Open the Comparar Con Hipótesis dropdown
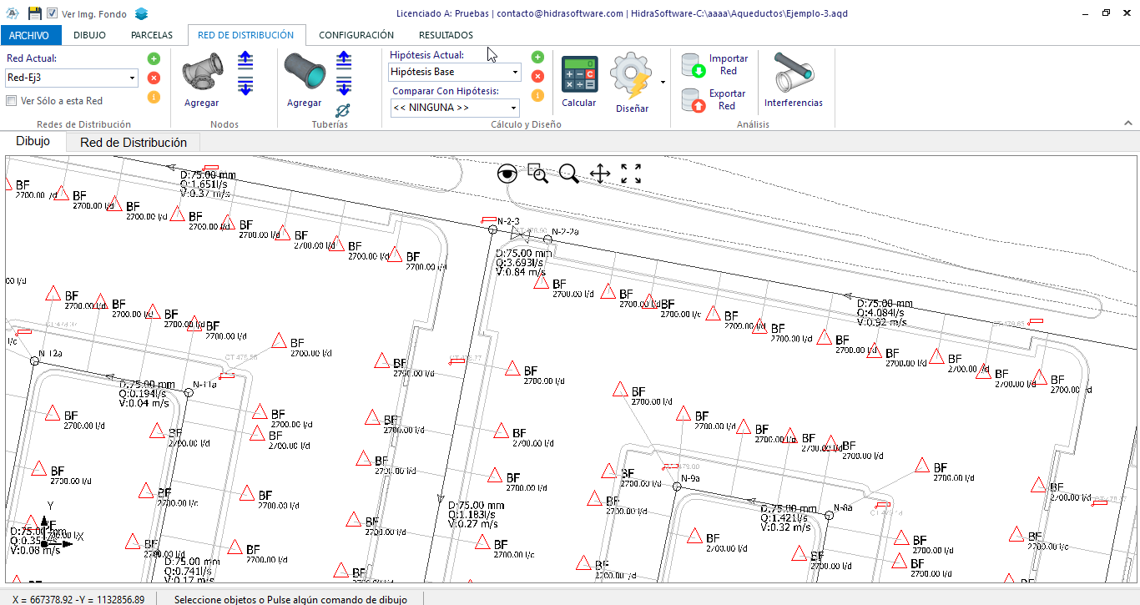Viewport: 1140px width, 605px height. [455, 108]
